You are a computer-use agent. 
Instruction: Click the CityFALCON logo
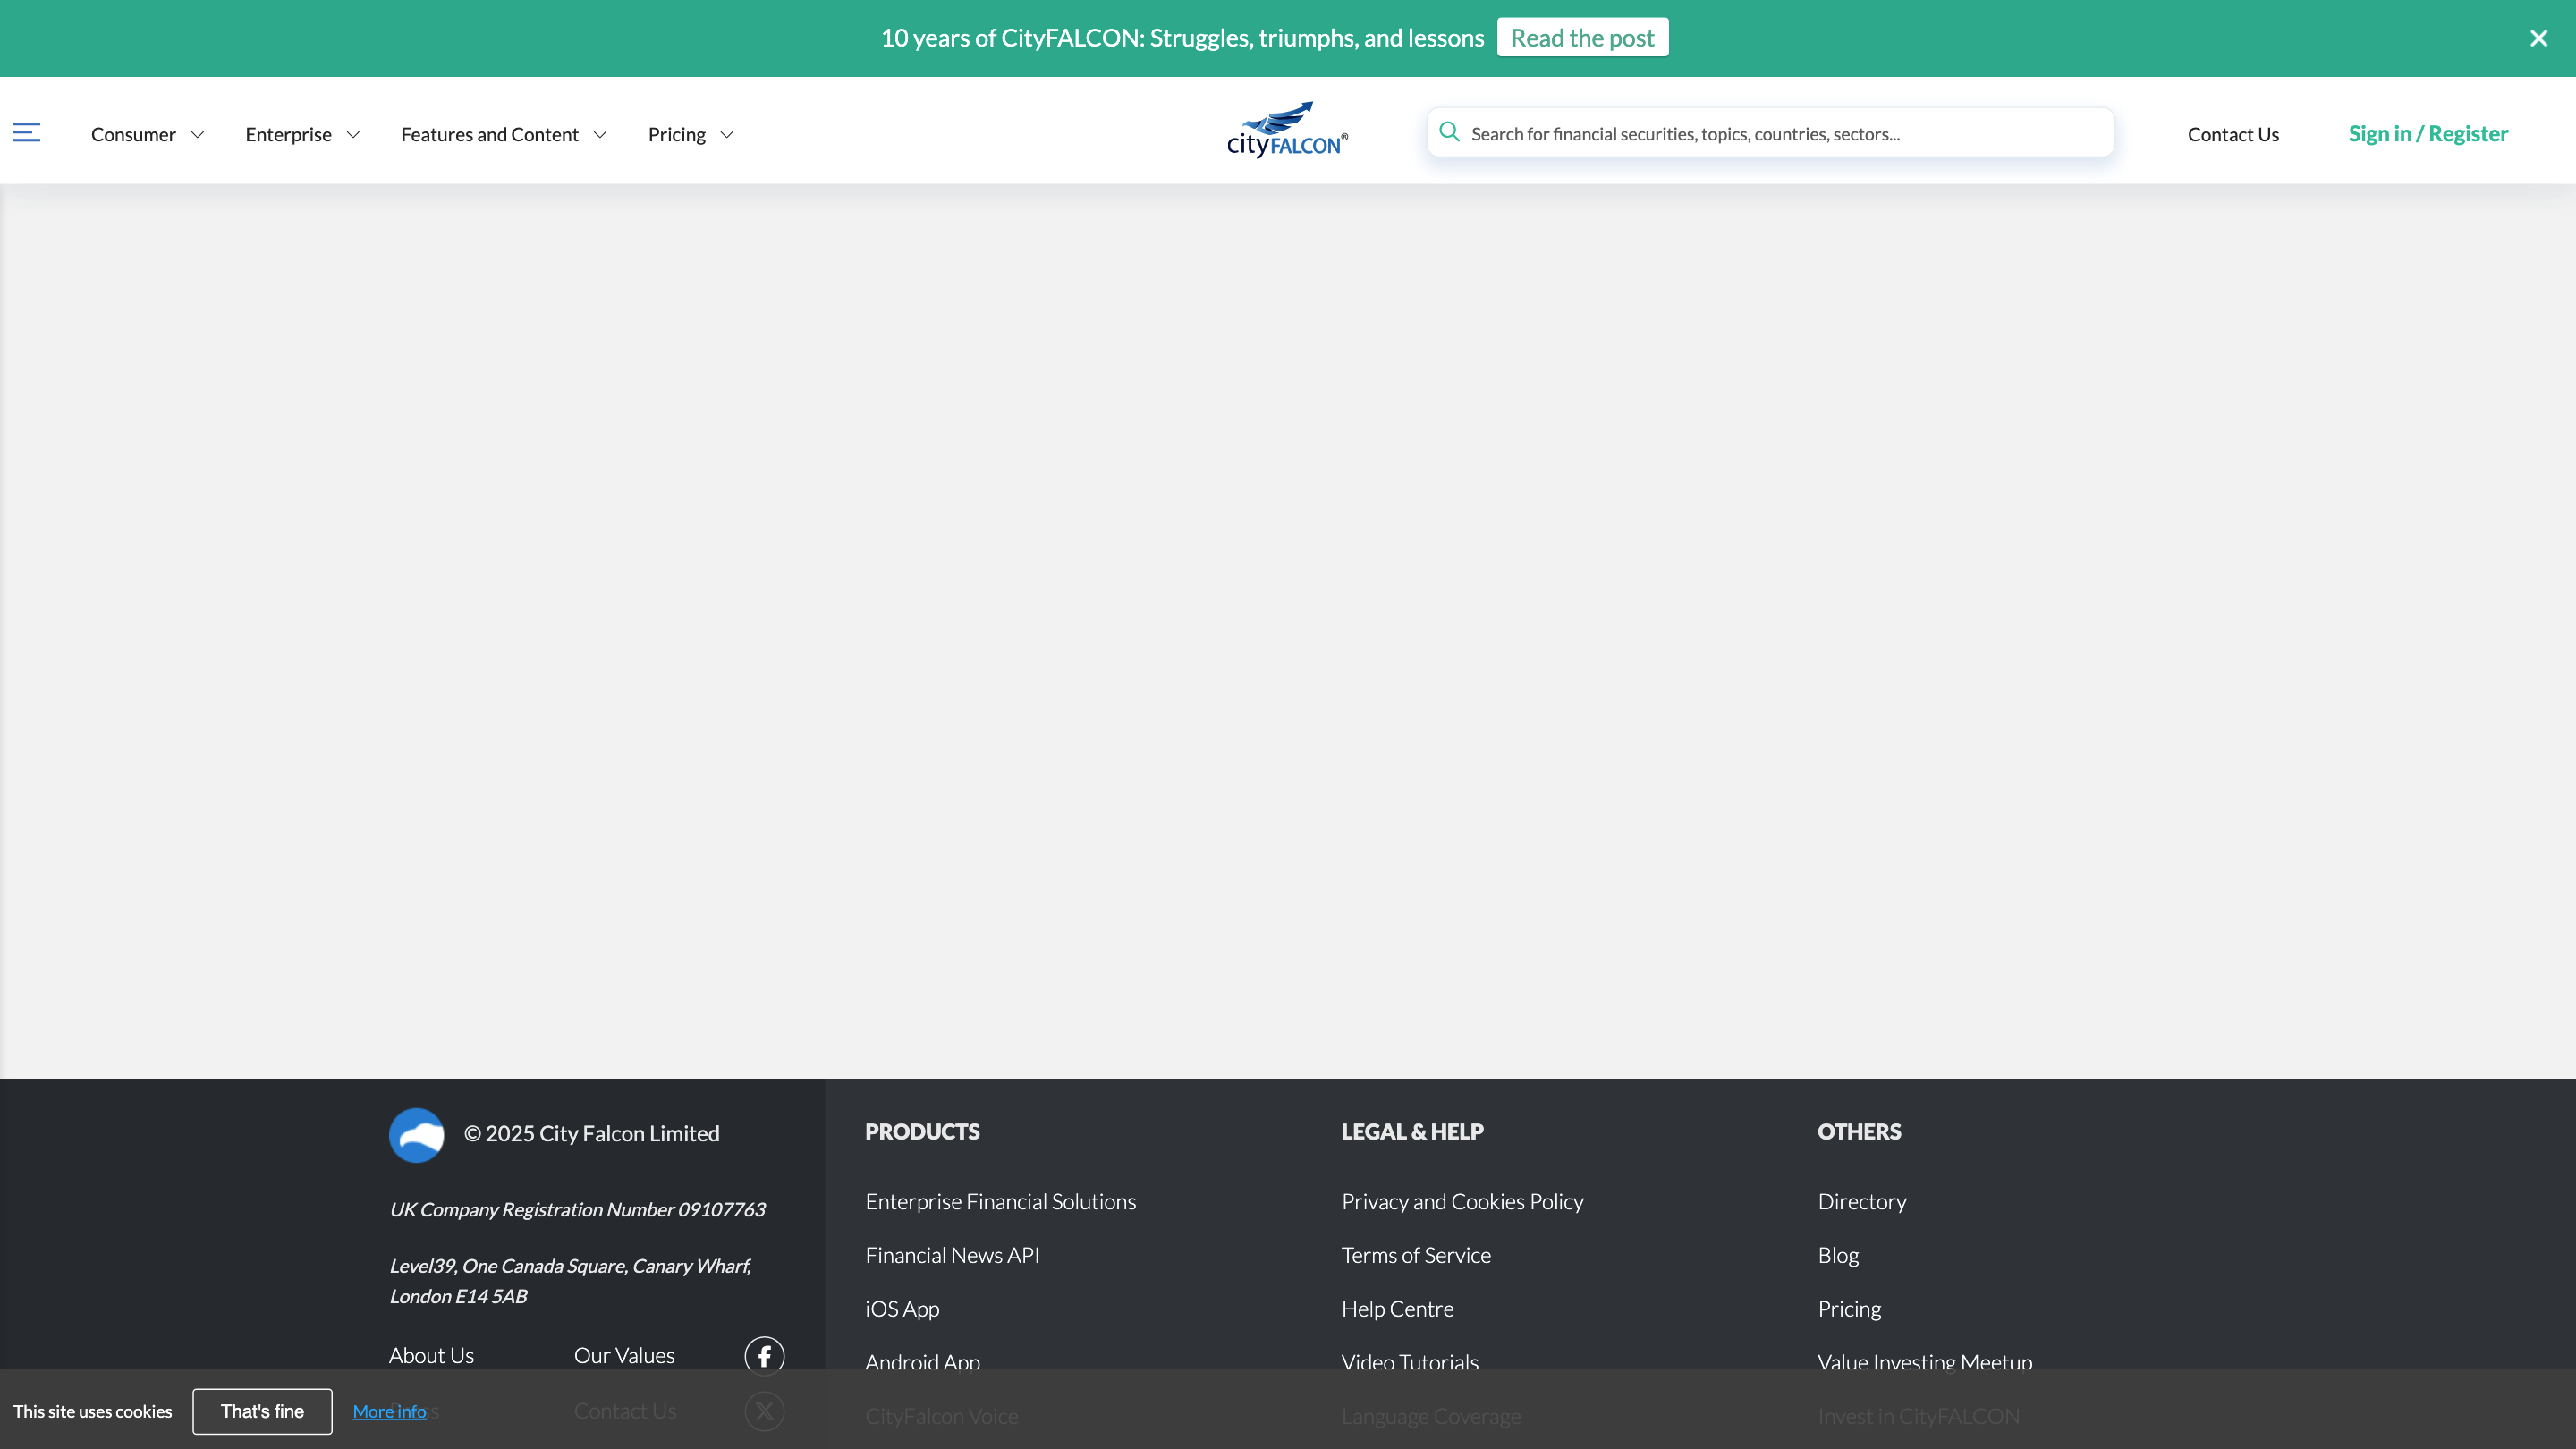1287,130
